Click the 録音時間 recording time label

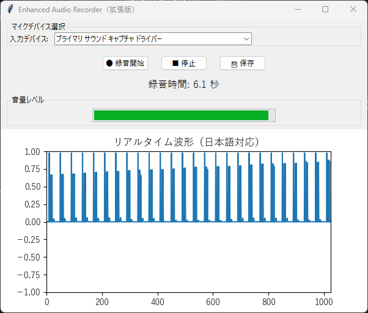click(x=183, y=85)
